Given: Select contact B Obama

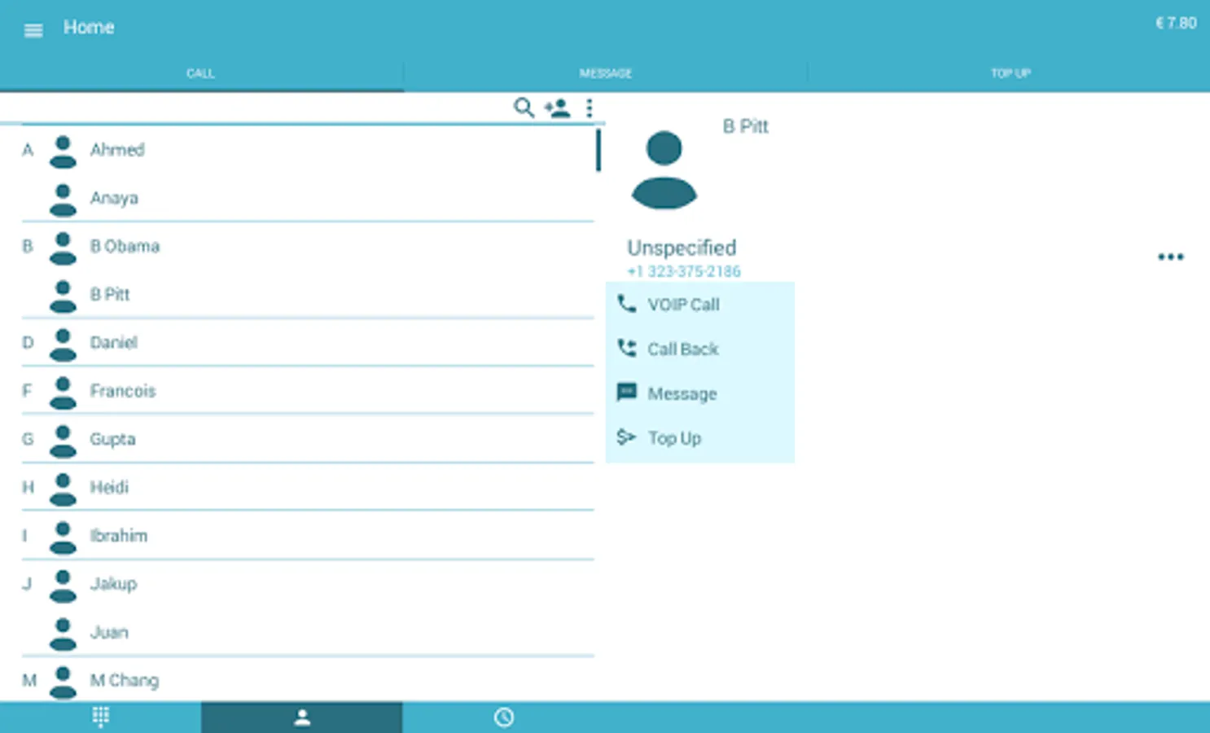Looking at the screenshot, I should pyautogui.click(x=308, y=246).
